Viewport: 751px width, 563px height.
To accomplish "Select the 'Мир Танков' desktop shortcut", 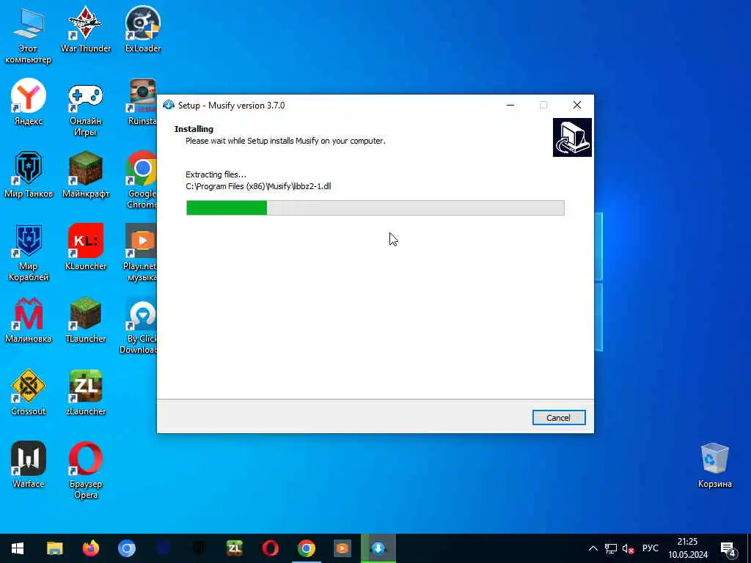I will point(29,174).
